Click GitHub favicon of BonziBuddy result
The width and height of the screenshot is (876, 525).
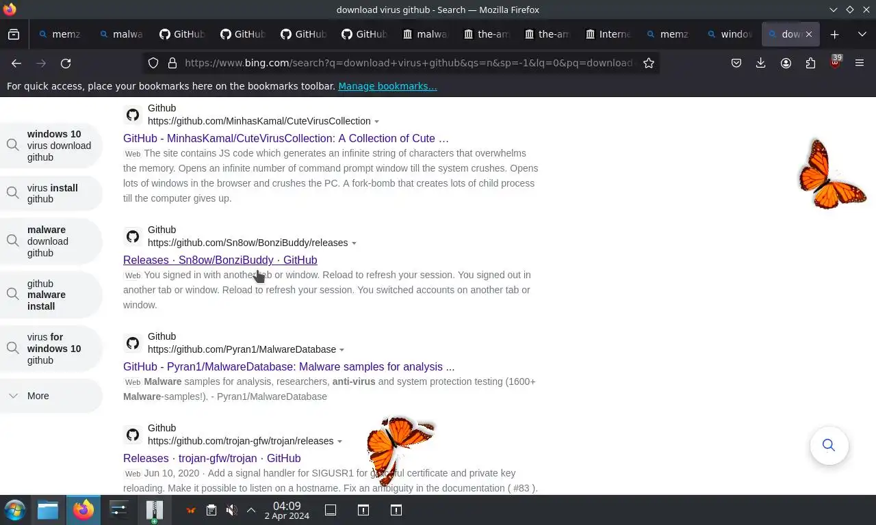point(133,237)
